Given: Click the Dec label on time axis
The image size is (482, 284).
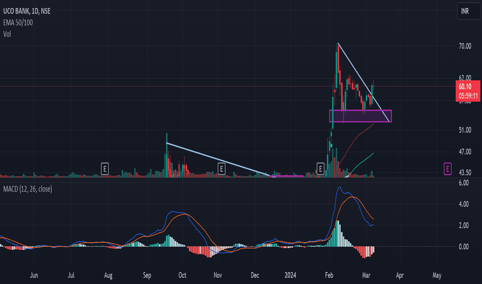Looking at the screenshot, I should (x=255, y=275).
